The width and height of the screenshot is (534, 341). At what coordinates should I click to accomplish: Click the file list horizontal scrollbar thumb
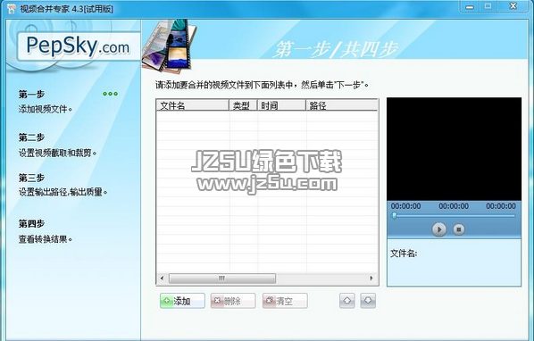click(x=222, y=279)
